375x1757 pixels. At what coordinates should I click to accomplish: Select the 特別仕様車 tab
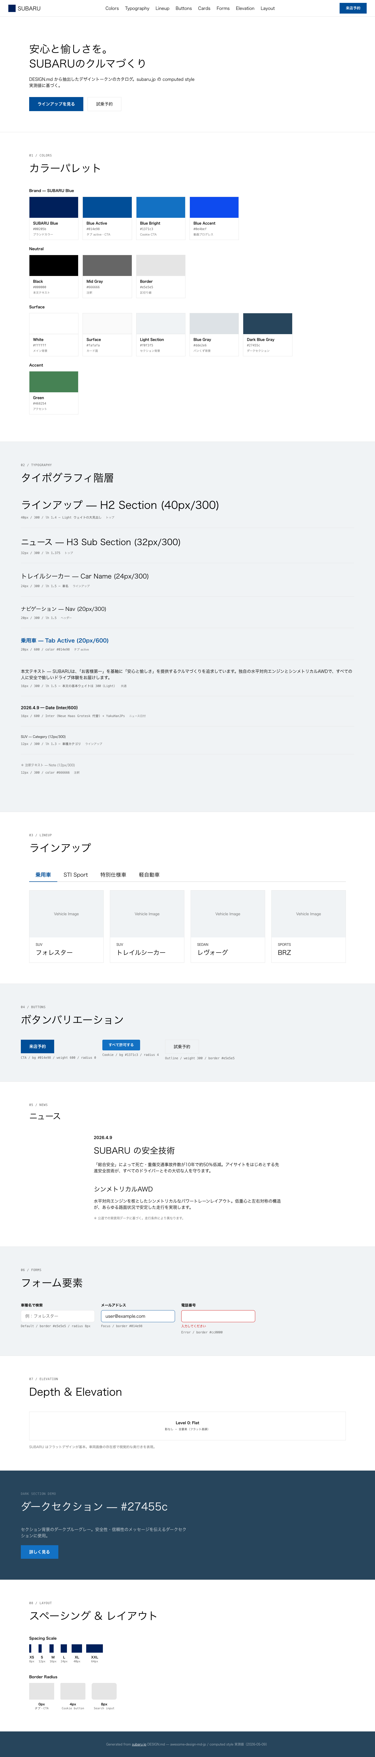pyautogui.click(x=113, y=874)
